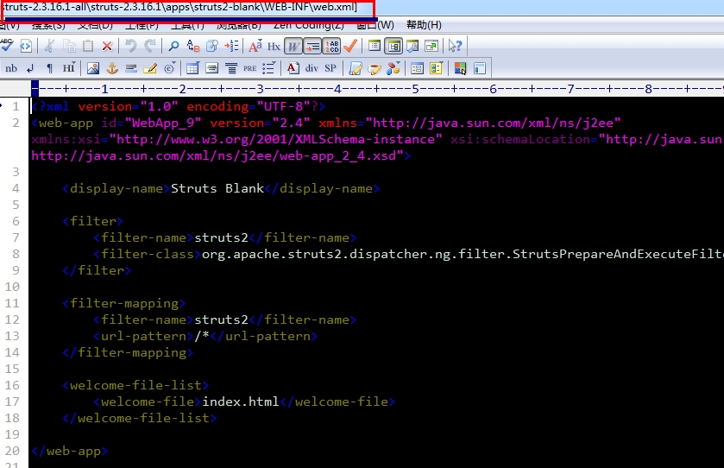Toggle the output window icon
The image size is (724, 468).
pyautogui.click(x=412, y=46)
